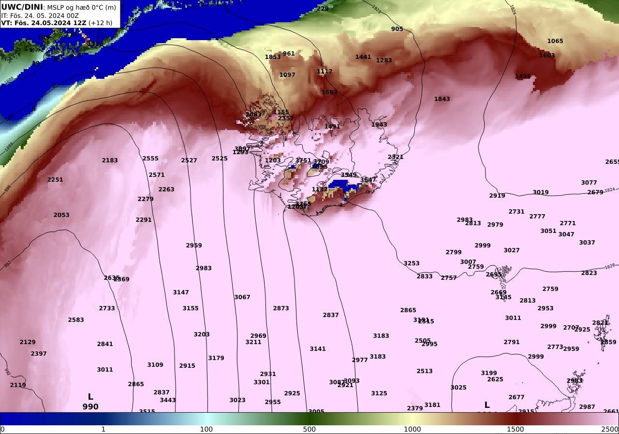Click the freezing level value 2791
619x434 pixels.
point(512,342)
